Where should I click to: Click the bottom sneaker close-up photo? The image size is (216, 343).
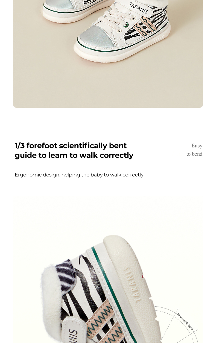point(108,270)
